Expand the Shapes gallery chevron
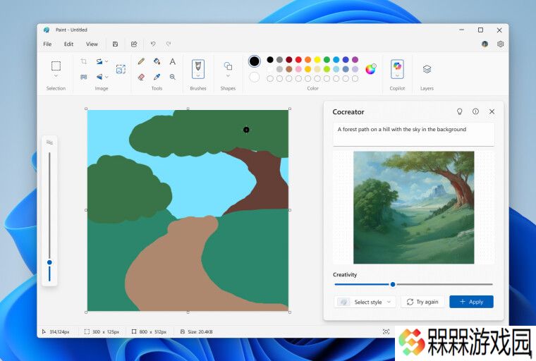The width and height of the screenshot is (536, 361). 228,76
